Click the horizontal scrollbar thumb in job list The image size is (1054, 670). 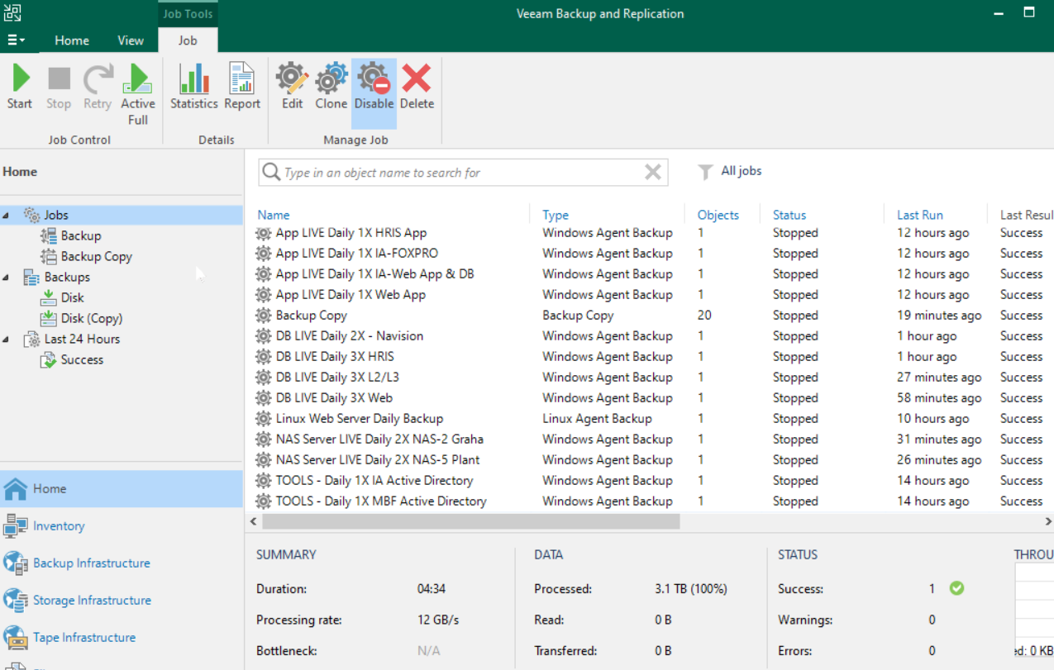470,521
